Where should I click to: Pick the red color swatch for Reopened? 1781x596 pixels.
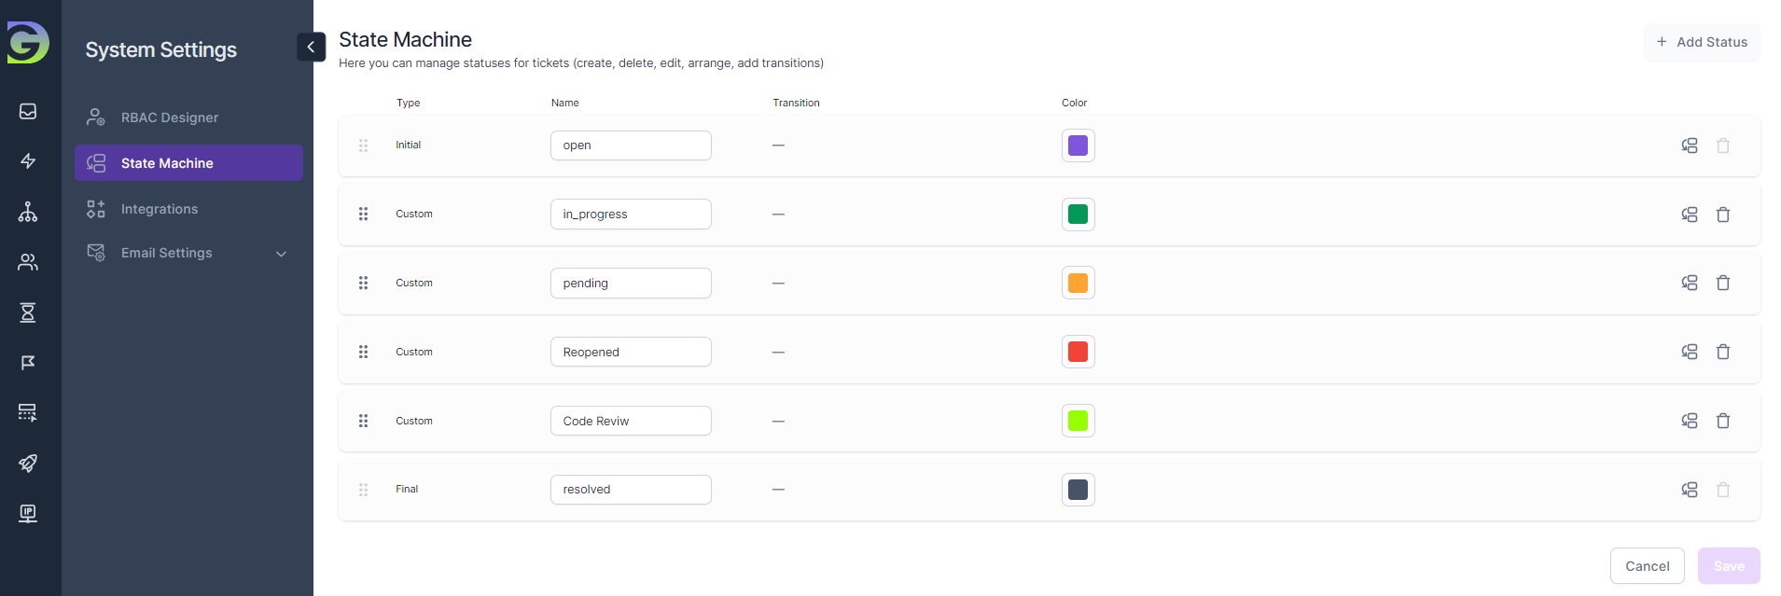tap(1078, 352)
